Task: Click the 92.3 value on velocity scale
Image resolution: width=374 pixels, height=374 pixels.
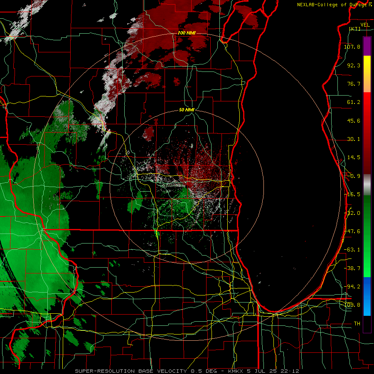Action: click(354, 65)
